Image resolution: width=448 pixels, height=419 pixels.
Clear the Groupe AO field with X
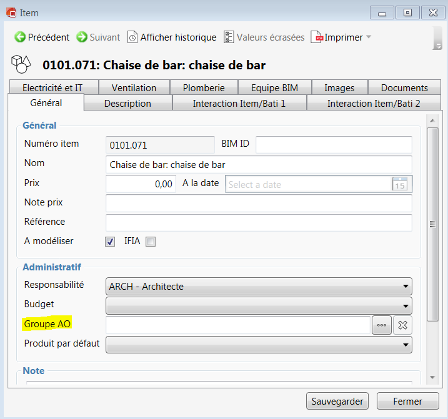(402, 325)
